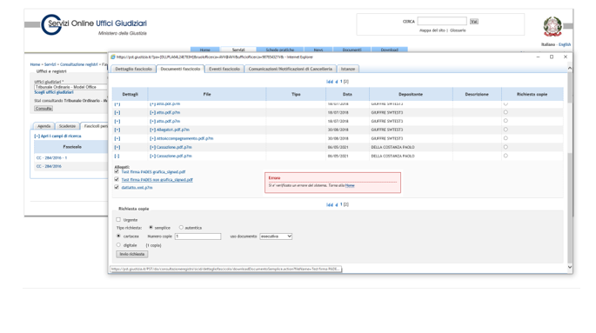Expand details of the Allegato1.pdf.p7m row

click(117, 130)
